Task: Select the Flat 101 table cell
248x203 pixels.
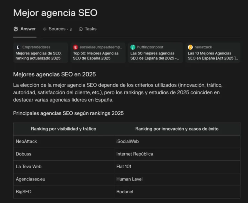Action: [177, 167]
